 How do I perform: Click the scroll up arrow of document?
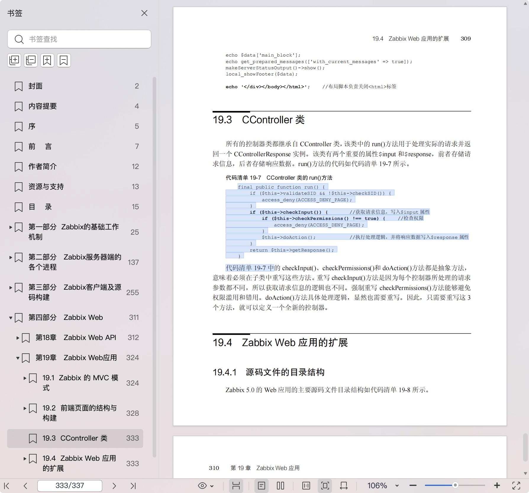pyautogui.click(x=525, y=3)
